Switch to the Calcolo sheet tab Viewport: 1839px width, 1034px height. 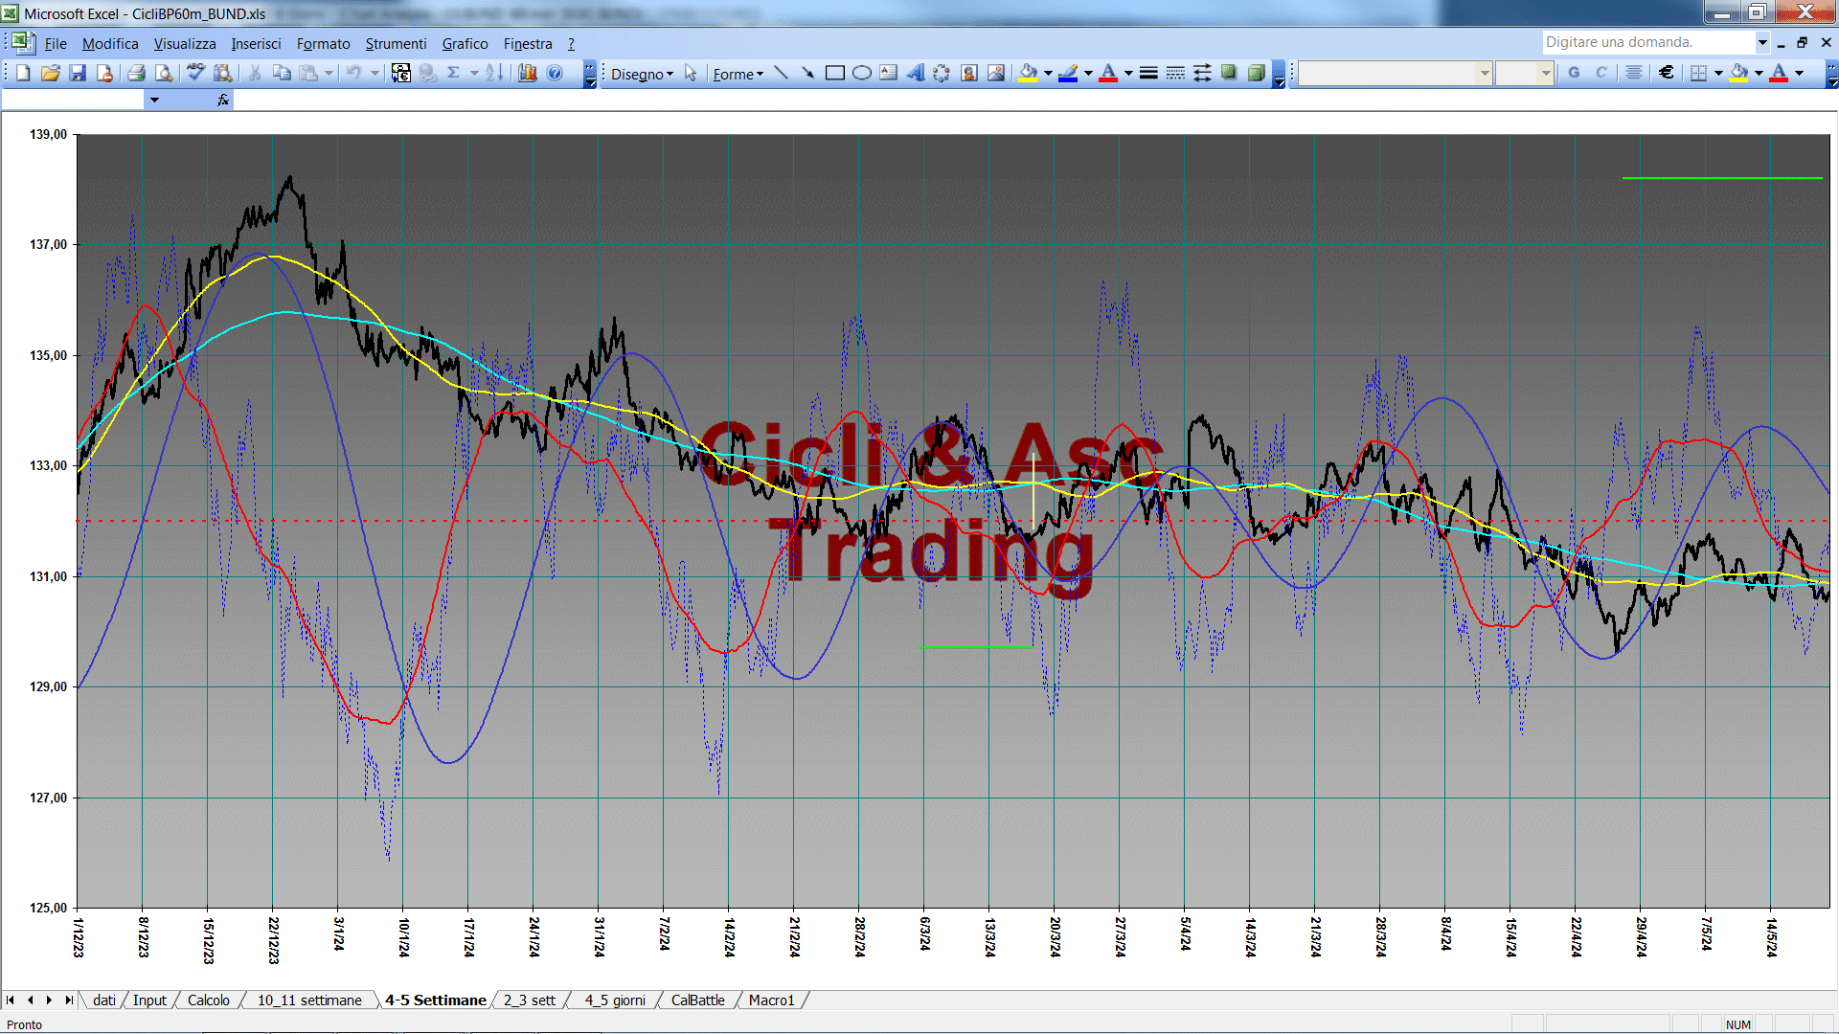208,1000
